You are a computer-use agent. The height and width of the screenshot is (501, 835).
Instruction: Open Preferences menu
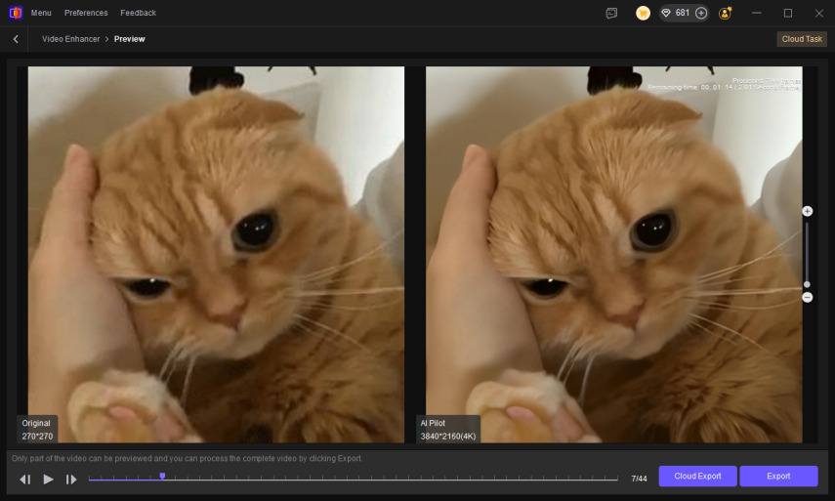[86, 13]
